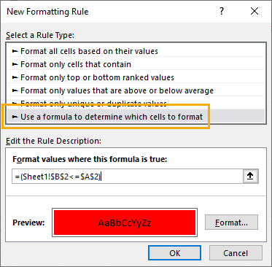Choose Use a formula to determine which cells
272x267 pixels.
[136, 117]
